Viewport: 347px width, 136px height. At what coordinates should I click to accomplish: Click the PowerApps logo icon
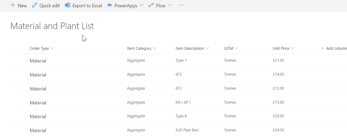pos(109,5)
